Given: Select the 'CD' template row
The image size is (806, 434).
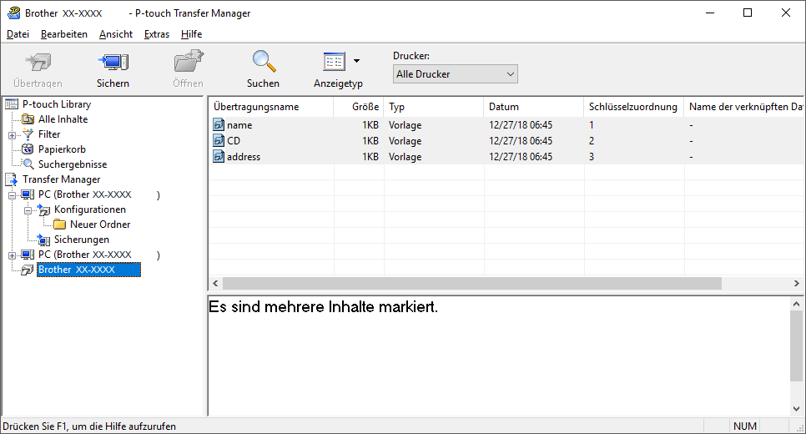Looking at the screenshot, I should [x=506, y=141].
